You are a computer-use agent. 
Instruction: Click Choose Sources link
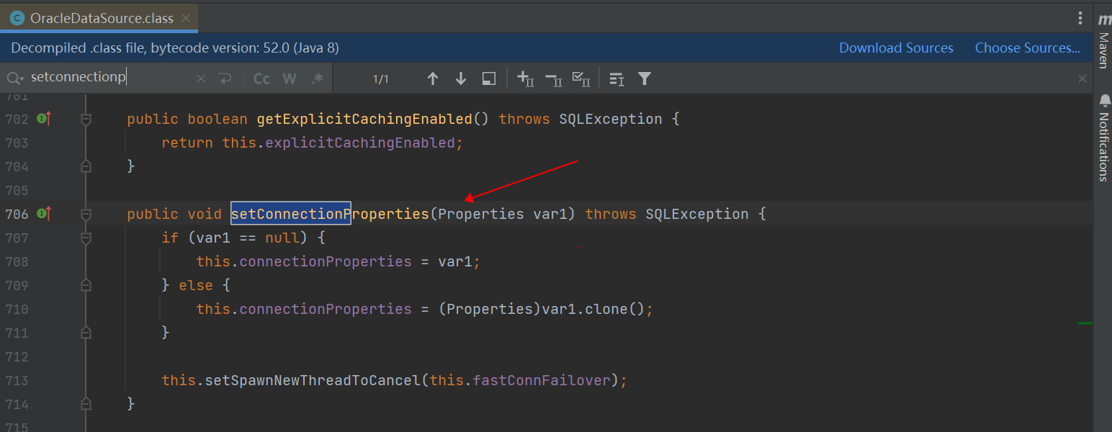(x=1028, y=48)
